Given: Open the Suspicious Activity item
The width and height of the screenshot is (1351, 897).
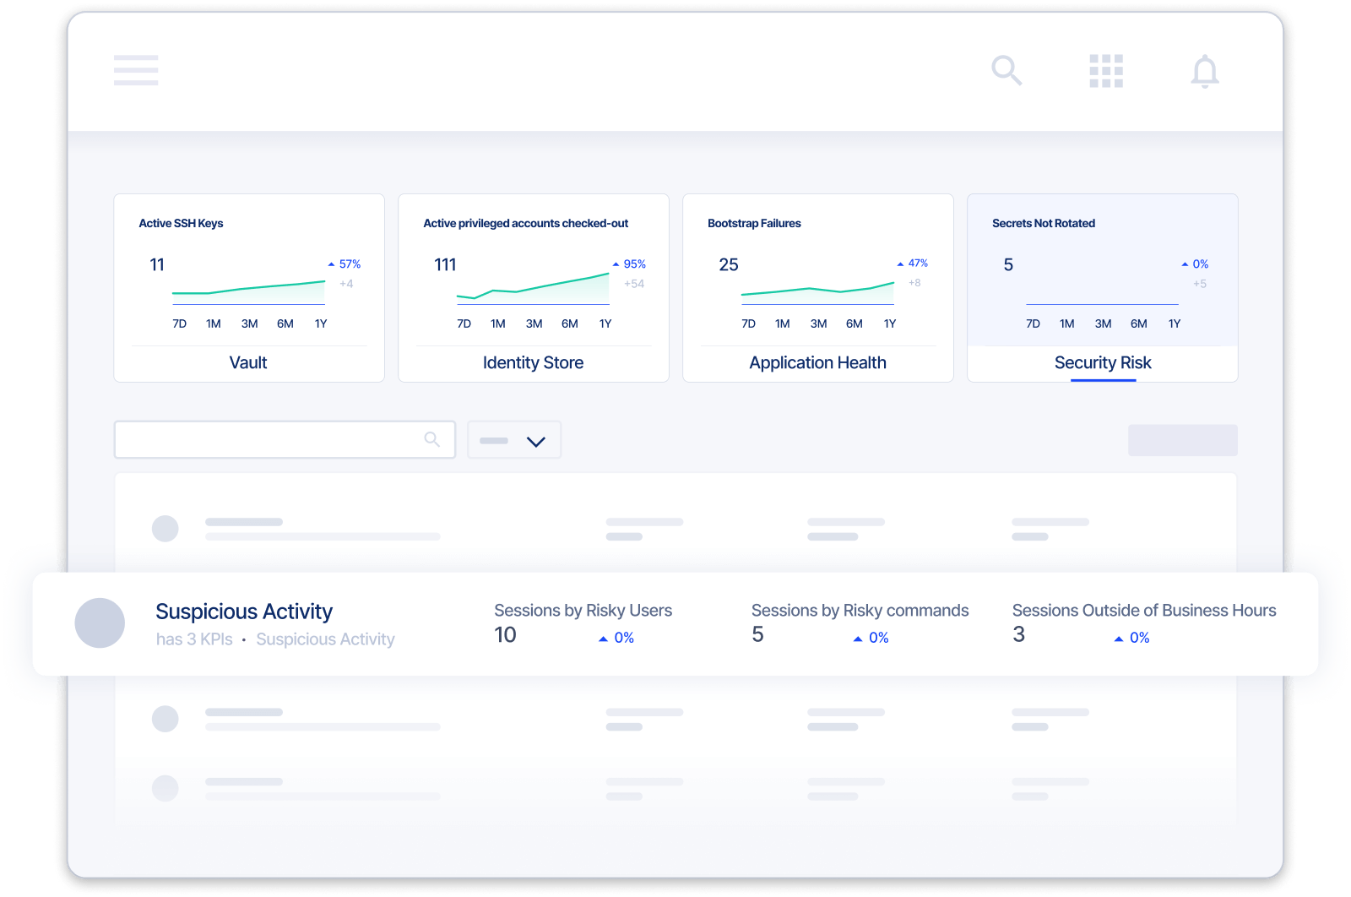Looking at the screenshot, I should 244,611.
